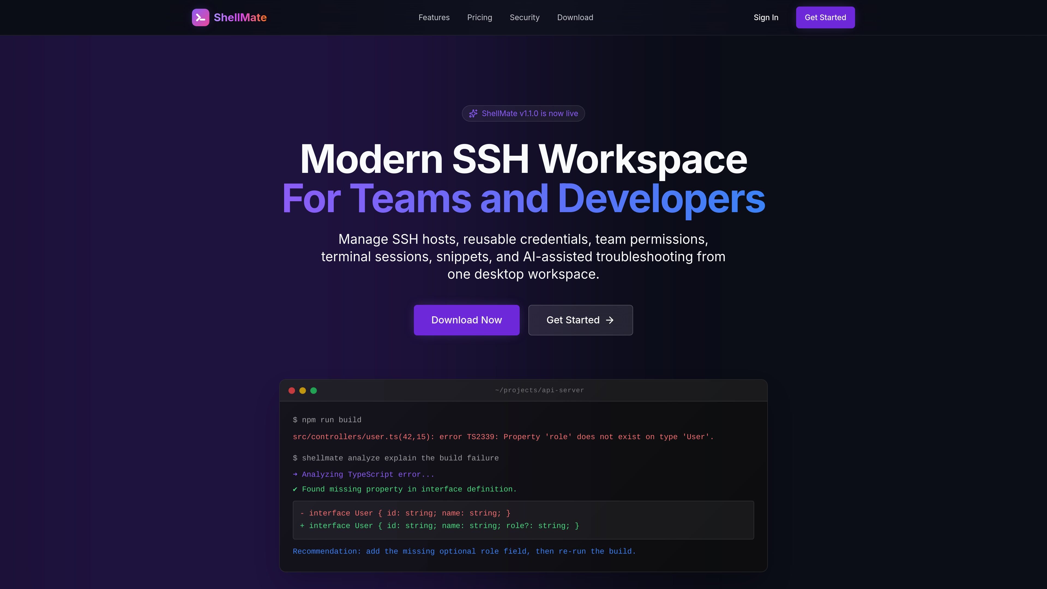The image size is (1047, 589).
Task: Click the ShellMate brand name
Action: (240, 17)
